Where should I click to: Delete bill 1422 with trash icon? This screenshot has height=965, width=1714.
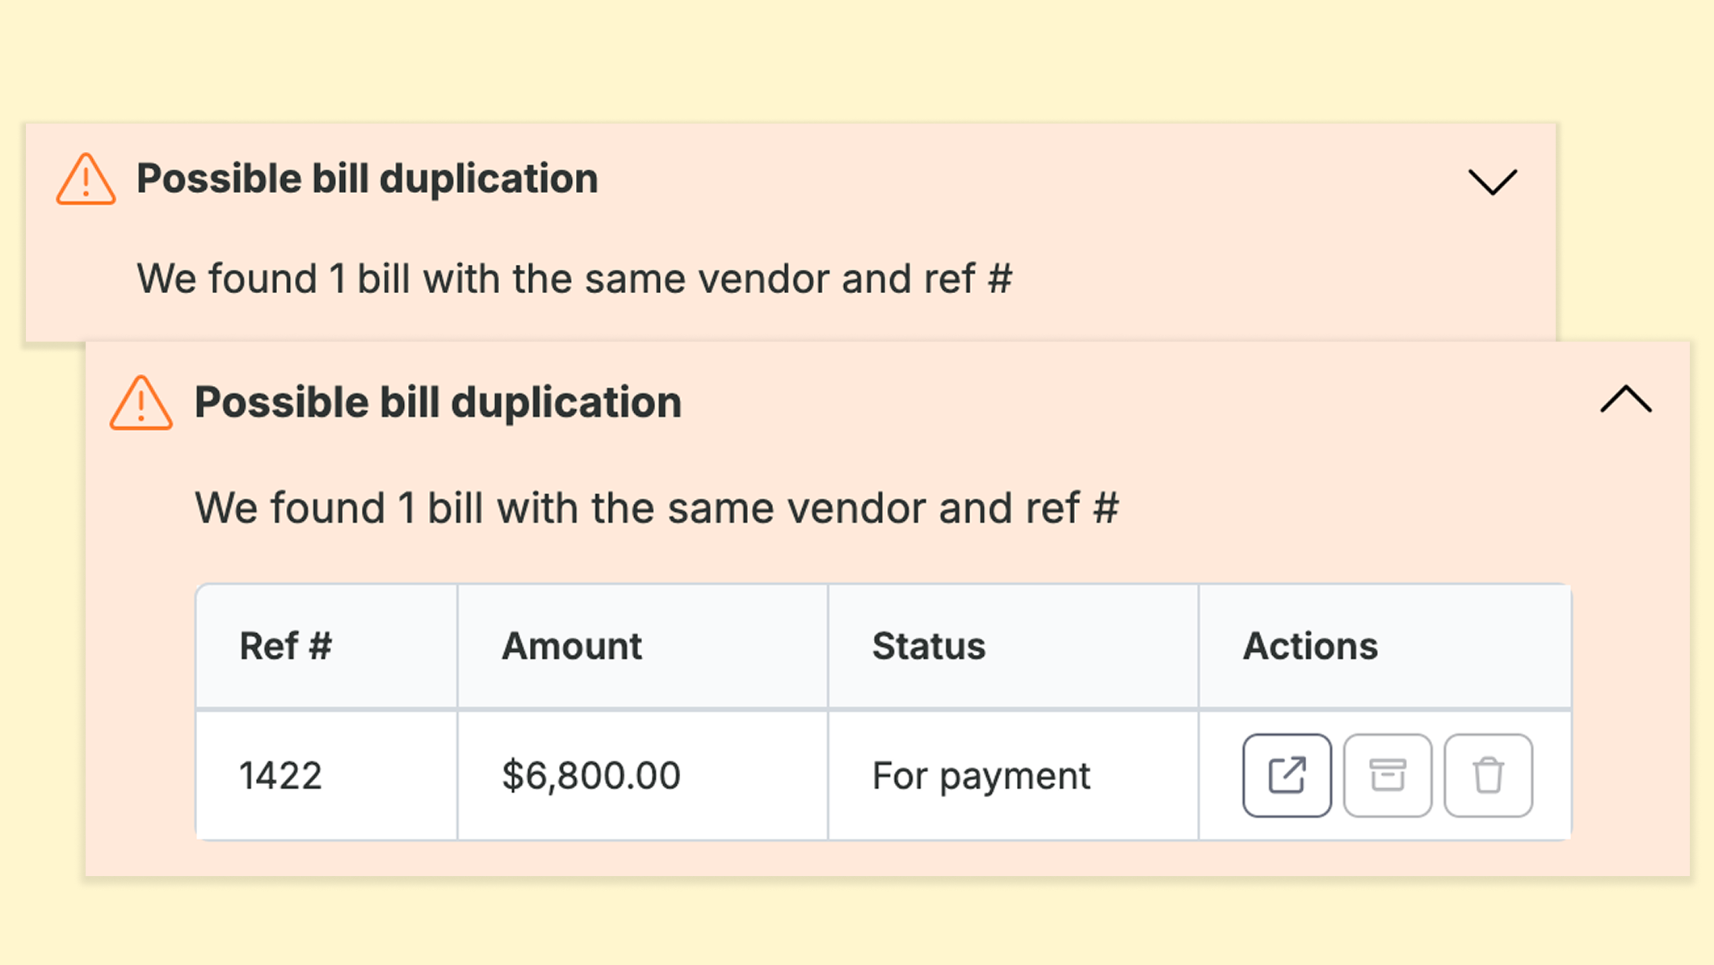(1488, 775)
